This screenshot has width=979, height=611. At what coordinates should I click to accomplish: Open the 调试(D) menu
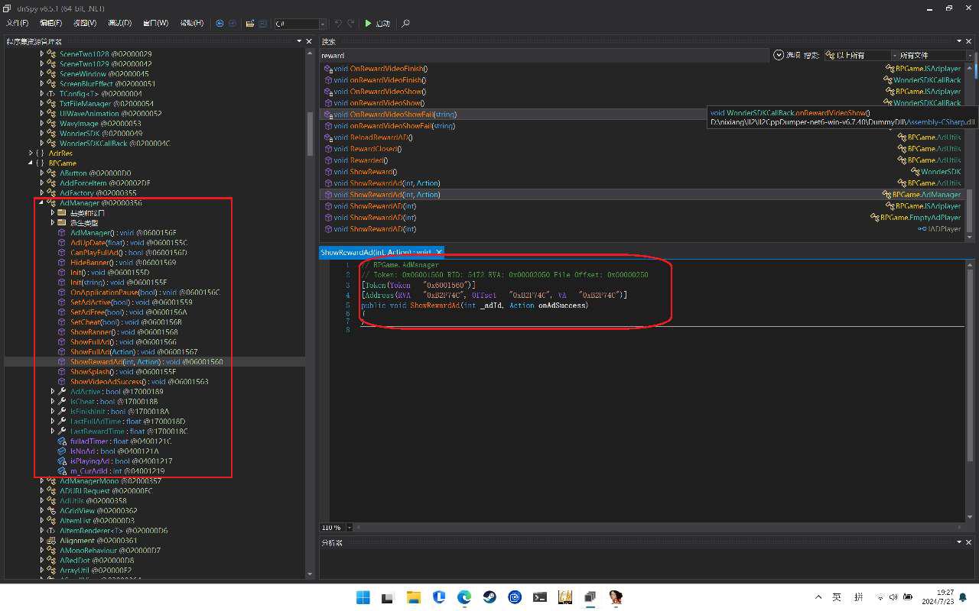click(119, 24)
